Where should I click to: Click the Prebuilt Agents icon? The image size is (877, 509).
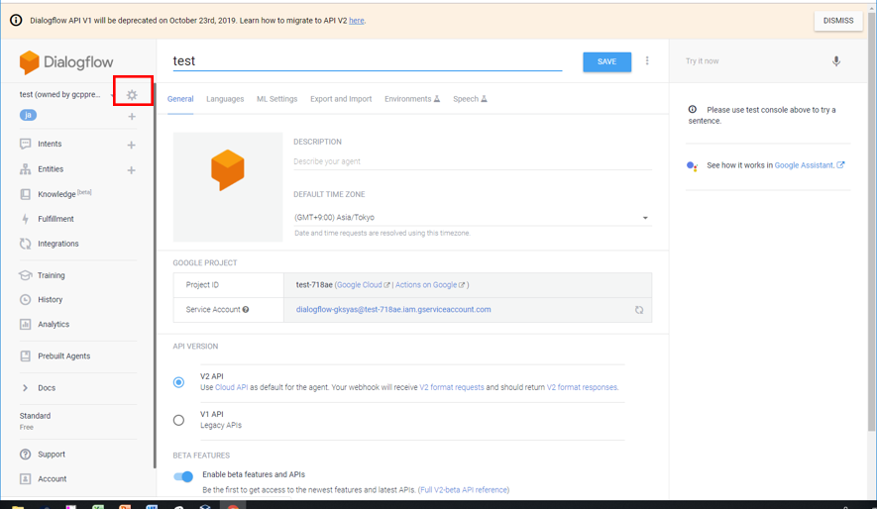pyautogui.click(x=25, y=356)
